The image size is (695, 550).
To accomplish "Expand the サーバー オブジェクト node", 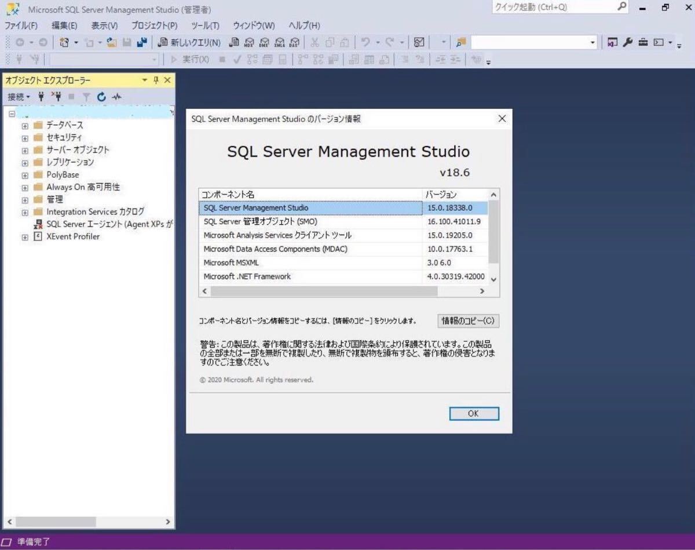I will coord(25,150).
